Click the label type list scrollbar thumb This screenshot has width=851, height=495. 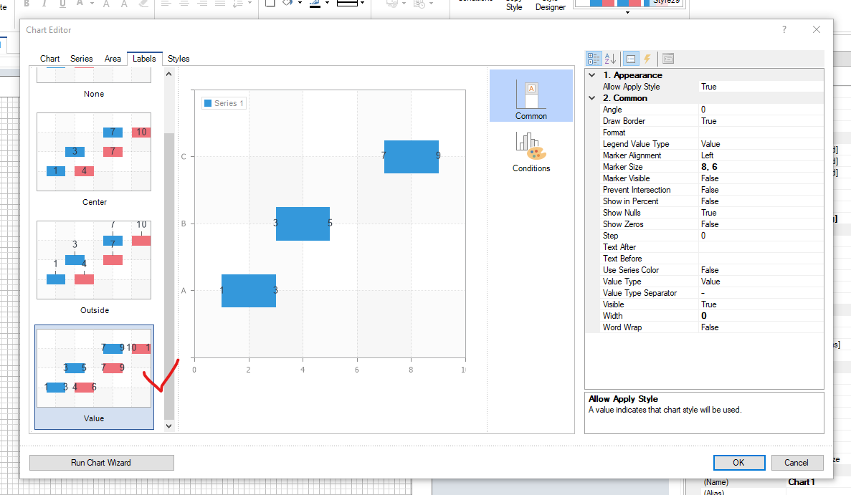click(x=168, y=275)
